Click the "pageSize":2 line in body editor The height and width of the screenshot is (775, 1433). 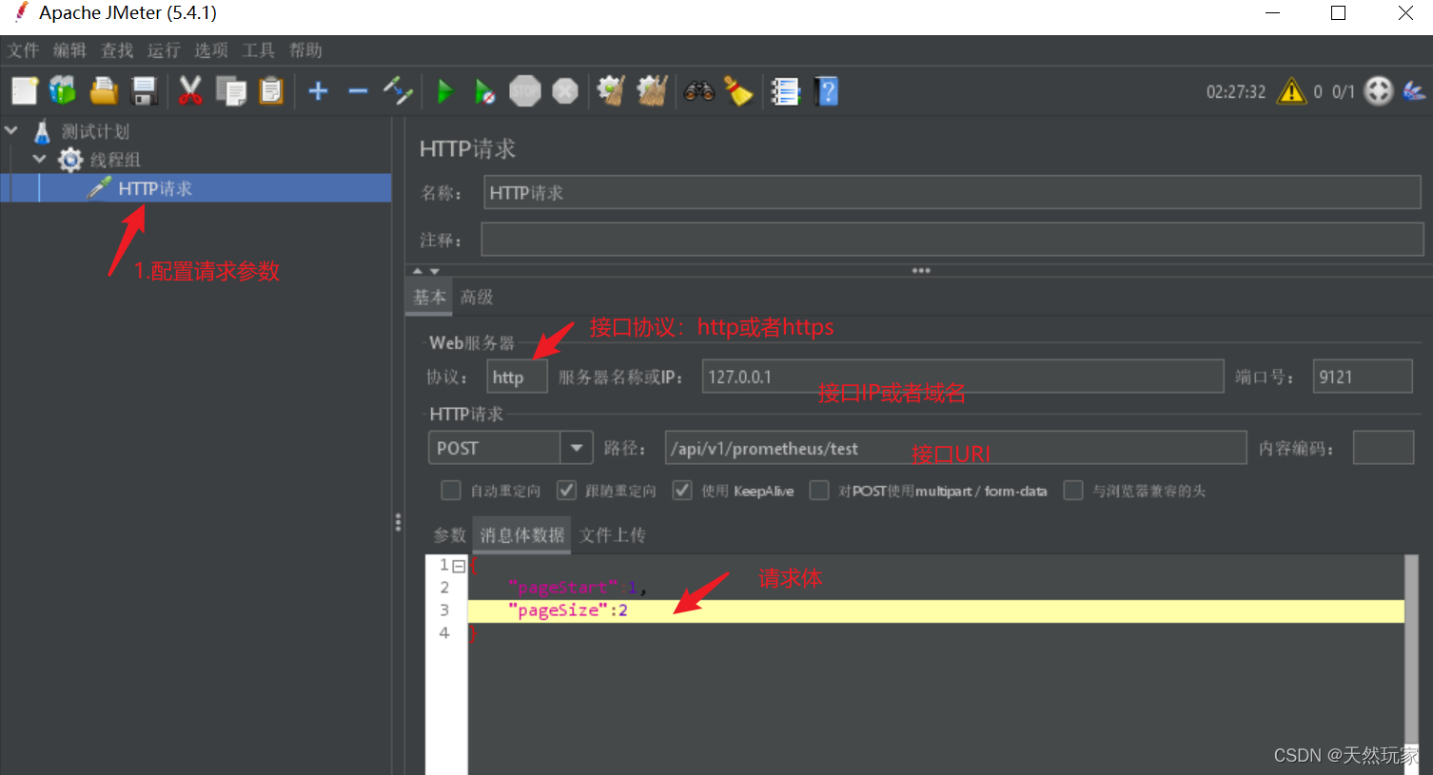coord(935,610)
